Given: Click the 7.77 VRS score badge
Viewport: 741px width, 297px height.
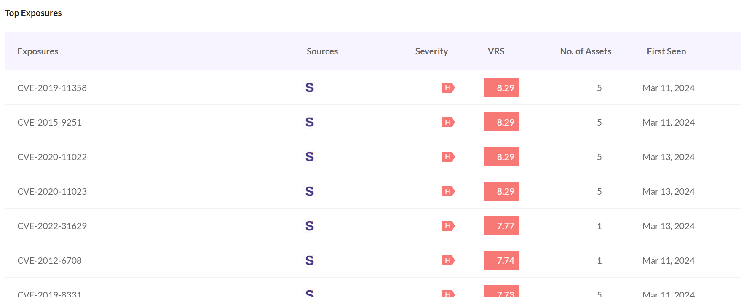Looking at the screenshot, I should pos(502,226).
